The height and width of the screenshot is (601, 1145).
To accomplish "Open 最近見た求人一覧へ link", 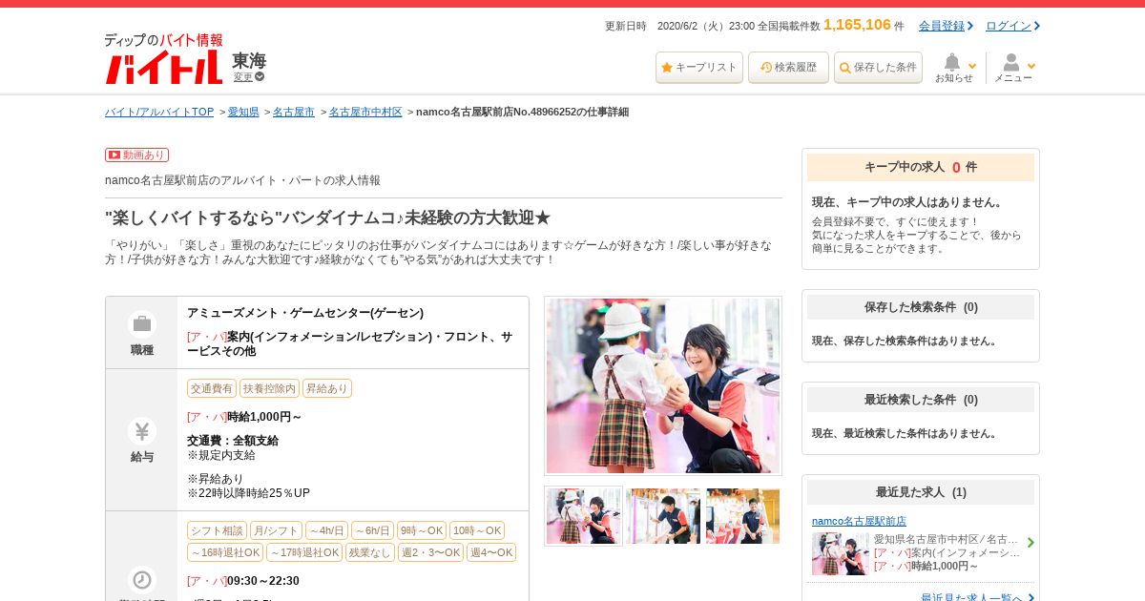I will (971, 598).
